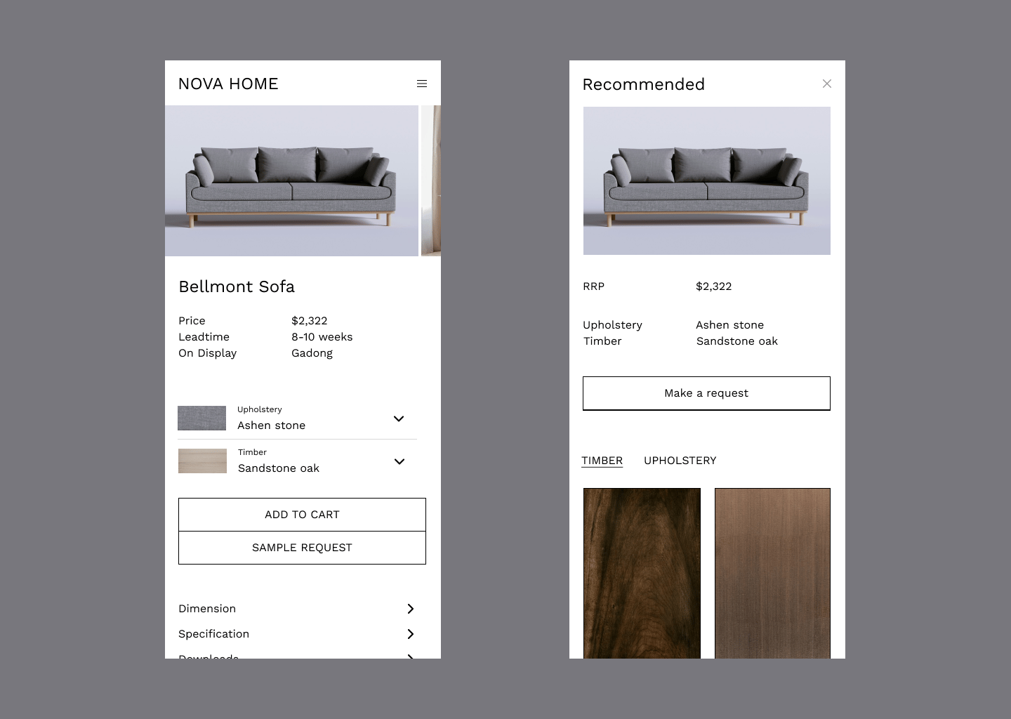Click the SAMPLE REQUEST button

302,548
